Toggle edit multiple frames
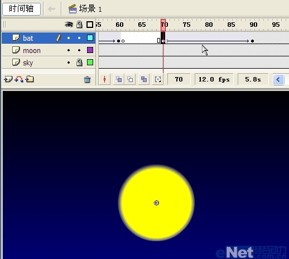Image resolution: width=289 pixels, height=259 pixels. point(144,79)
